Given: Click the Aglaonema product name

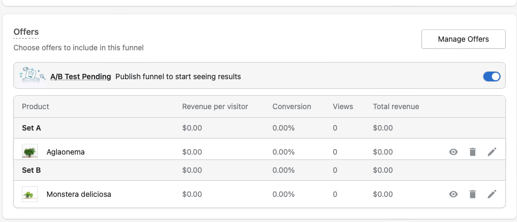Looking at the screenshot, I should point(66,152).
